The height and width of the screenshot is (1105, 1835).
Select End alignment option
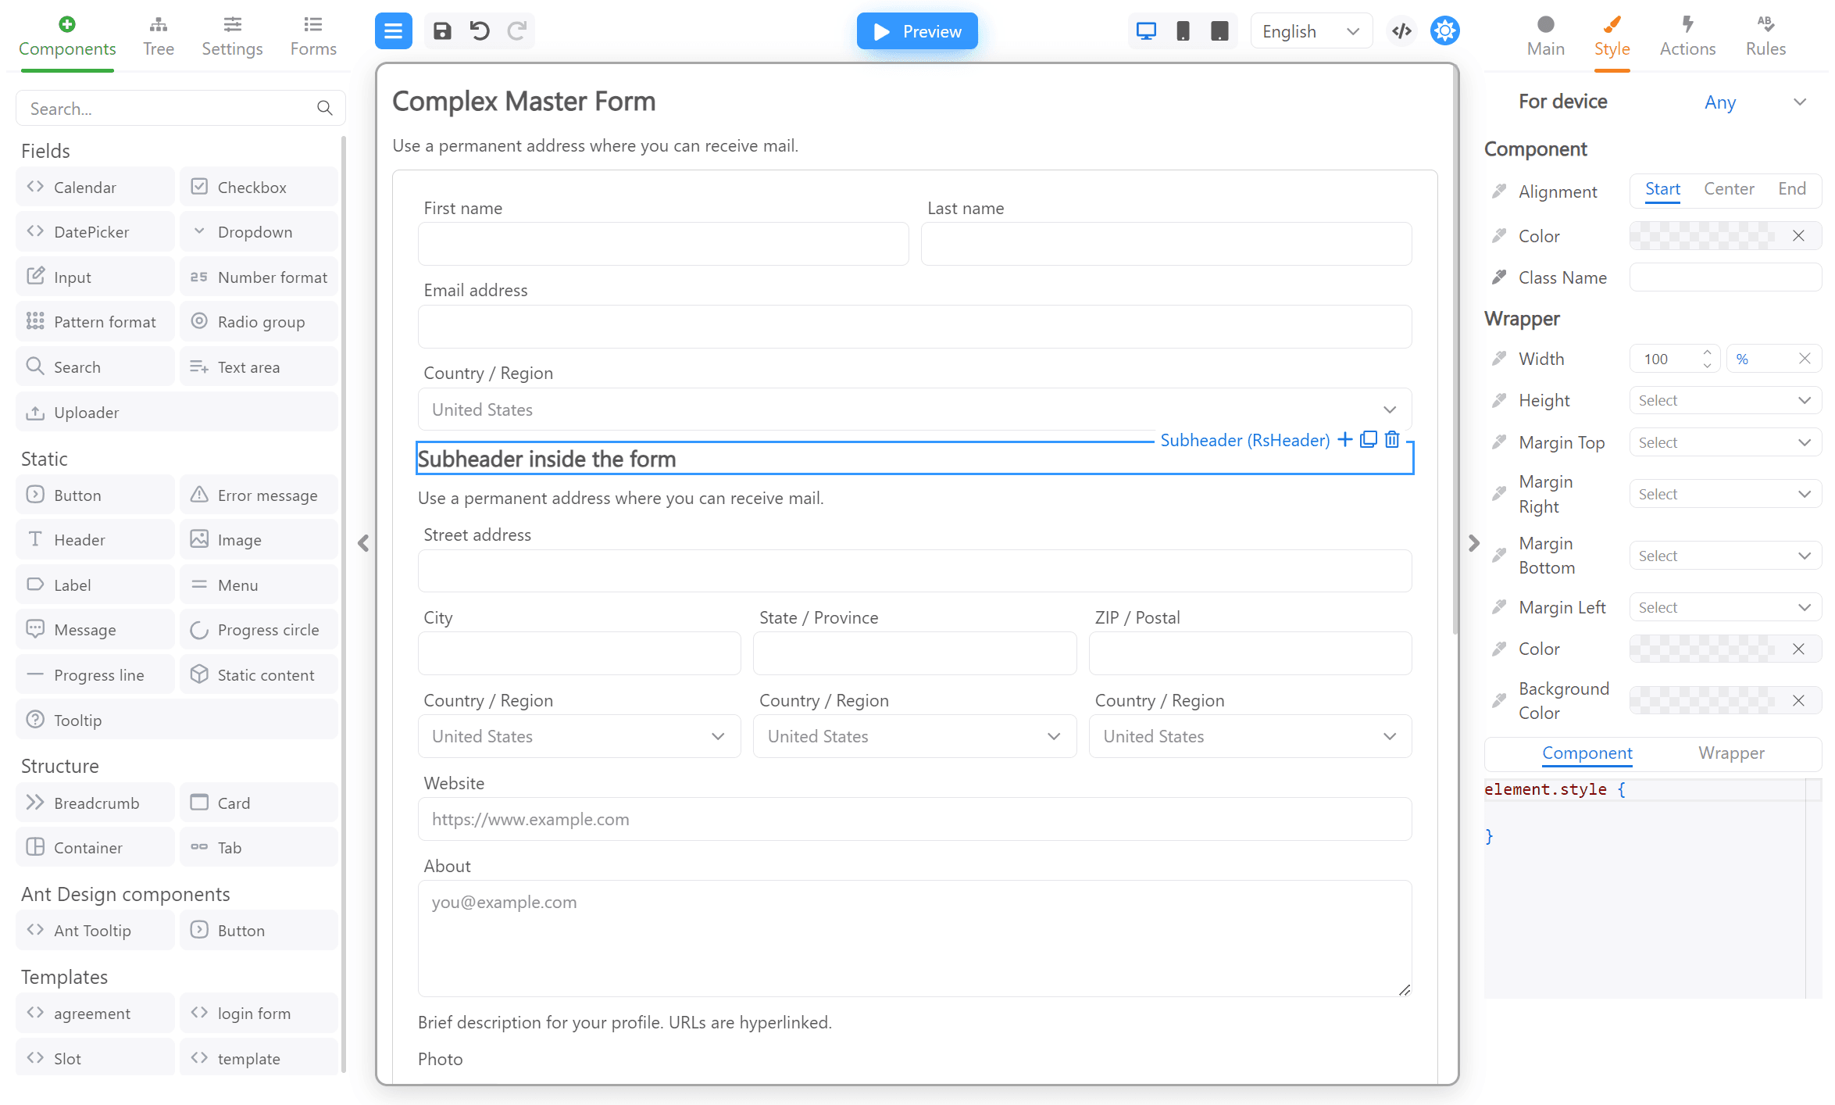click(x=1791, y=189)
